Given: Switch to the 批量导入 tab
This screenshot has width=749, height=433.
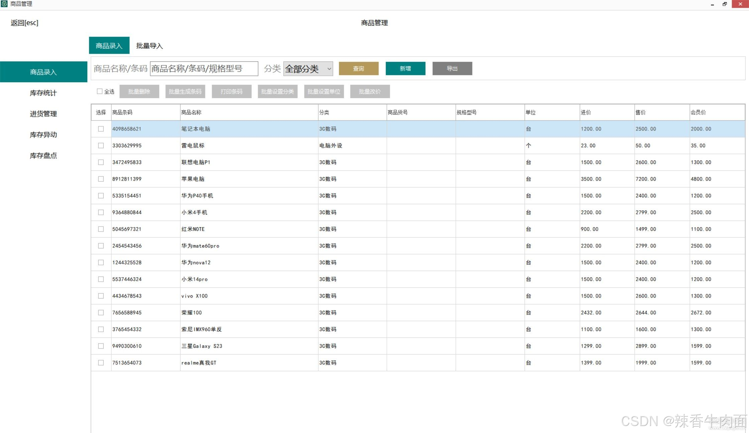Looking at the screenshot, I should 149,45.
